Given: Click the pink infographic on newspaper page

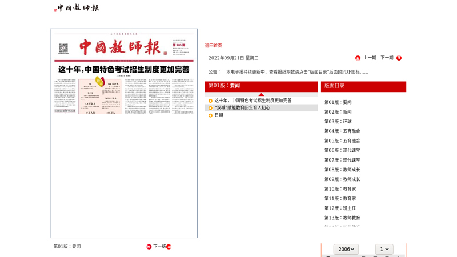Looking at the screenshot, I should coord(101,95).
